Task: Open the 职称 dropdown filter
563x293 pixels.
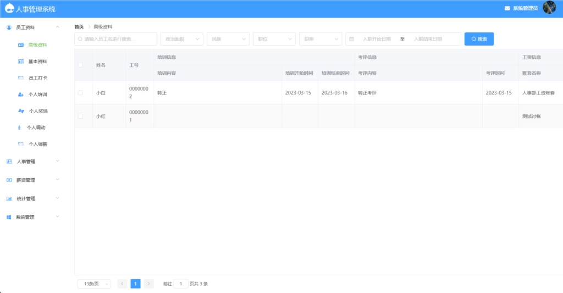Action: tap(321, 39)
